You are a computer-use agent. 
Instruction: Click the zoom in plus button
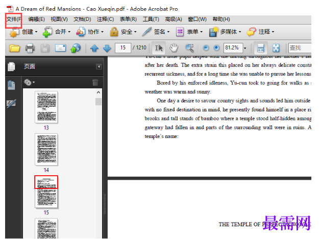216,48
